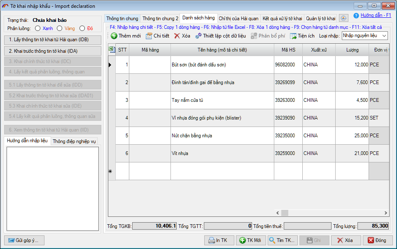Open the Kết quả xử lý tờ khai tab
The height and width of the screenshot is (249, 397).
(x=282, y=19)
